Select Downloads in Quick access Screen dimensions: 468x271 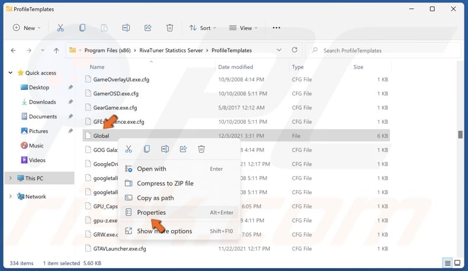coord(43,102)
